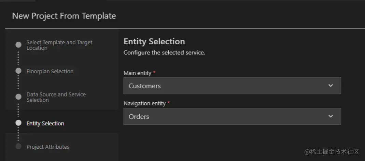Click the Floorplan Selection step circle
The height and width of the screenshot is (161, 365).
(x=18, y=71)
